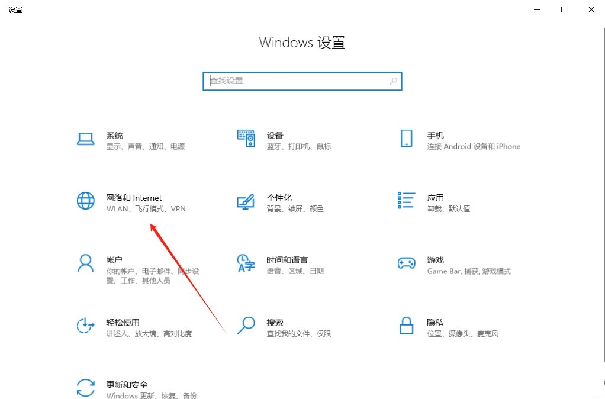Click the vertical scrollbar on the right
The width and height of the screenshot is (605, 399).
(603, 195)
